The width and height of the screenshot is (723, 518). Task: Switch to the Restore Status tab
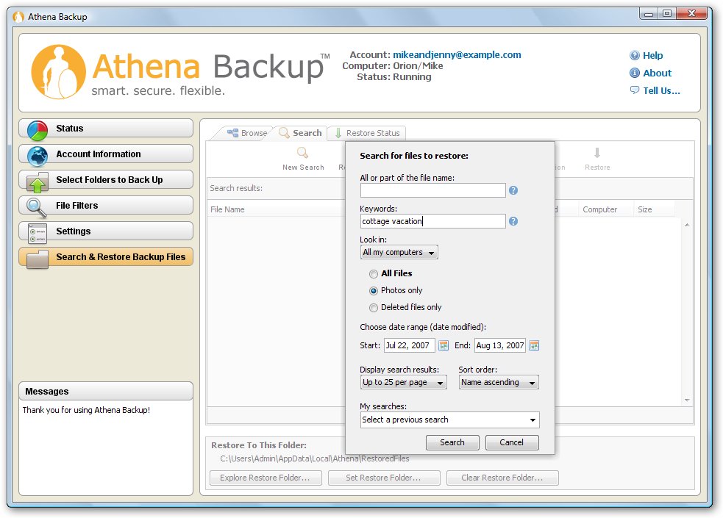click(x=366, y=133)
